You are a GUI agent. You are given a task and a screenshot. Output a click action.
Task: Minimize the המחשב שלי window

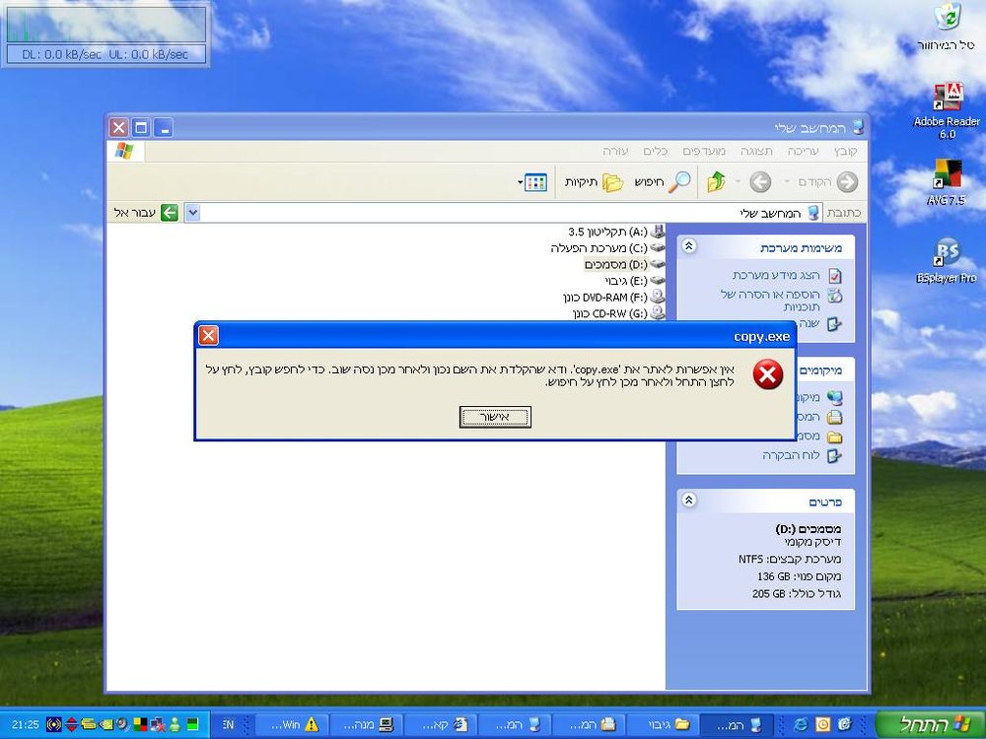[x=164, y=127]
